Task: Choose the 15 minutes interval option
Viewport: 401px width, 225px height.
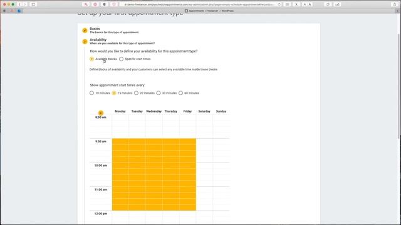Action: click(114, 93)
